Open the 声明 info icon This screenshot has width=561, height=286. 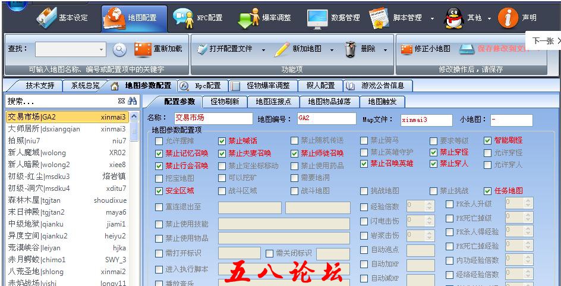coord(508,18)
